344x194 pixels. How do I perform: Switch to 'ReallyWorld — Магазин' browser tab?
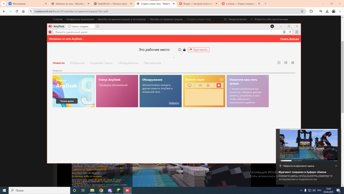pos(113,3)
